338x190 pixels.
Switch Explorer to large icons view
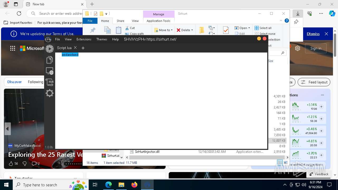(x=285, y=163)
